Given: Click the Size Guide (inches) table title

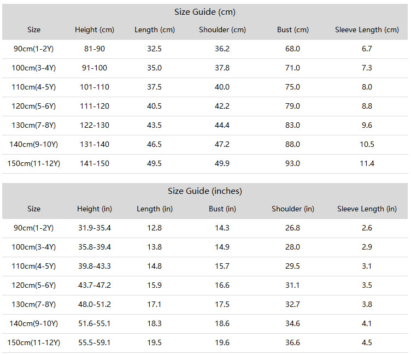Looking at the screenshot, I should pyautogui.click(x=205, y=191).
